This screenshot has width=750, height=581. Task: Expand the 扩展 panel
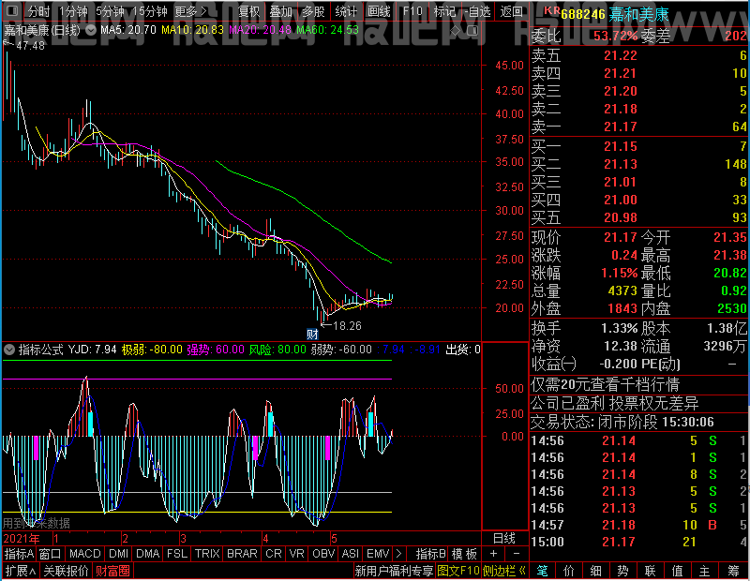20,571
